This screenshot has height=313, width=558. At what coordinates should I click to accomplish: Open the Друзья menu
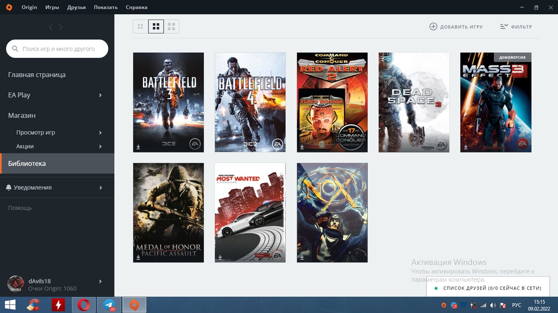[77, 7]
